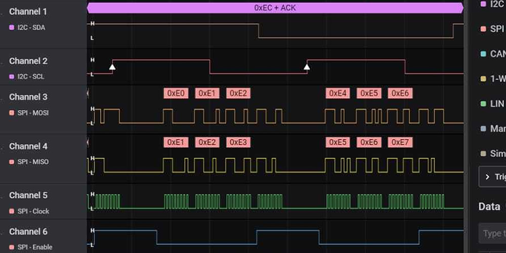
Task: Select the Channel 5 label
Action: pos(28,195)
